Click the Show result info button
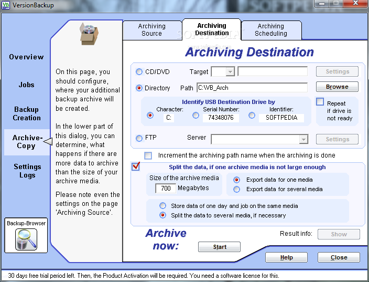The height and width of the screenshot is (282, 369). point(339,234)
